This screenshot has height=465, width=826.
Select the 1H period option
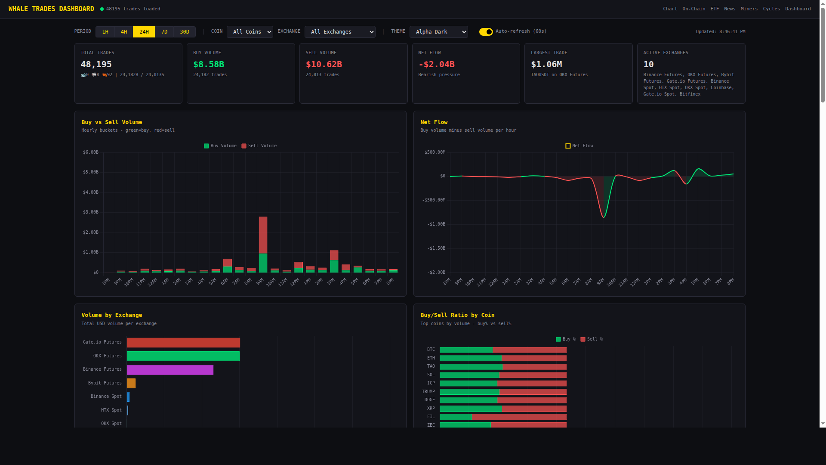click(105, 31)
